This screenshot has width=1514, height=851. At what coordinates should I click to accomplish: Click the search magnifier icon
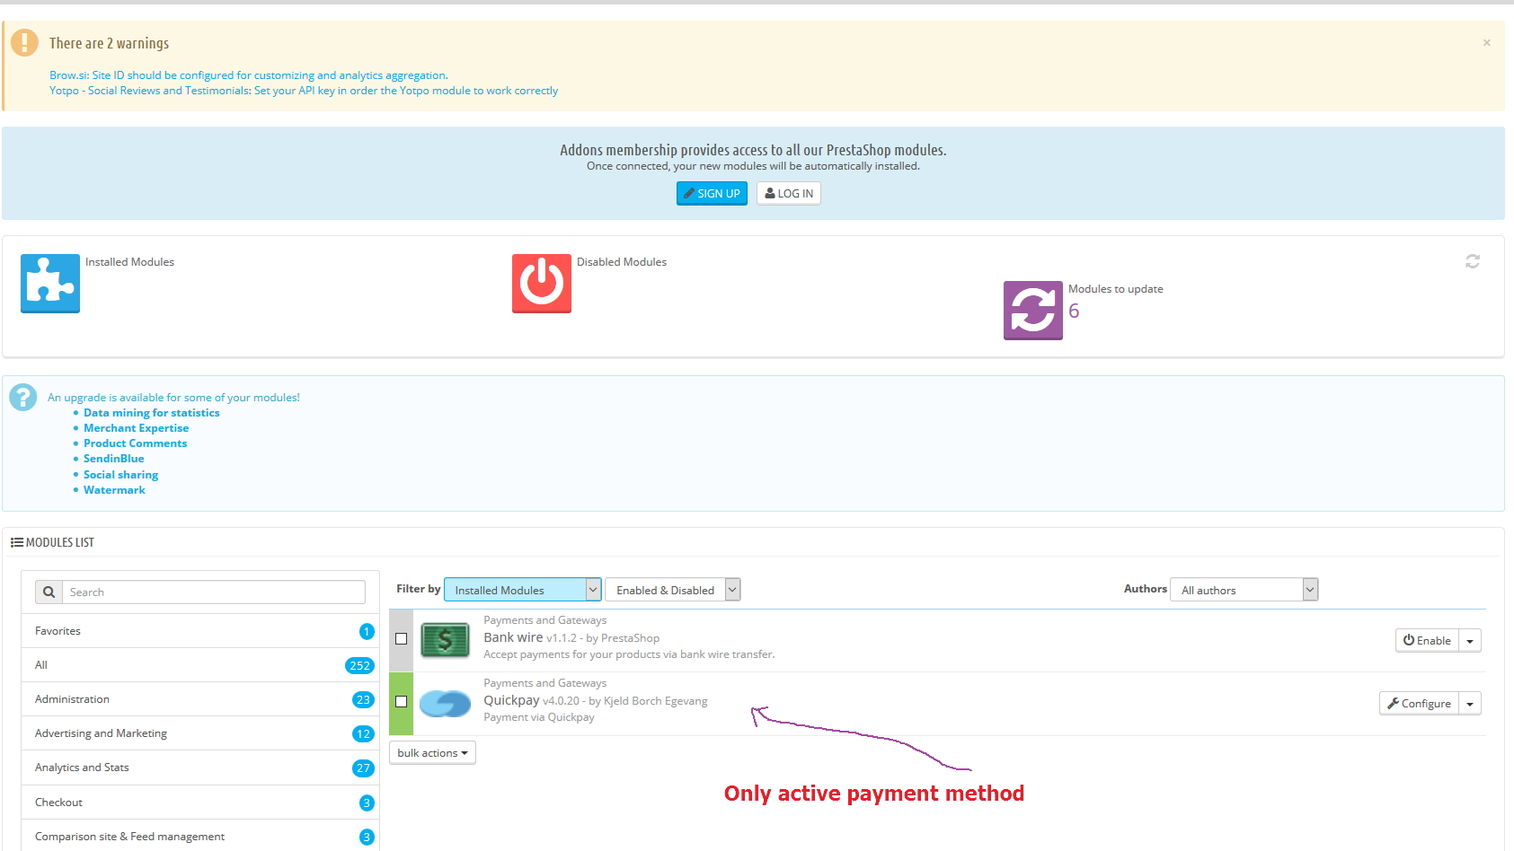point(49,592)
